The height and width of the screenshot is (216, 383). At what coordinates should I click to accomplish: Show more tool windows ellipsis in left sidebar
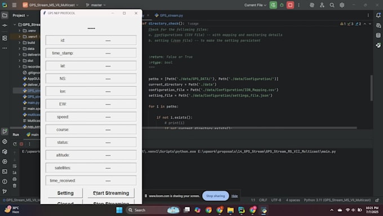[x=5, y=48]
